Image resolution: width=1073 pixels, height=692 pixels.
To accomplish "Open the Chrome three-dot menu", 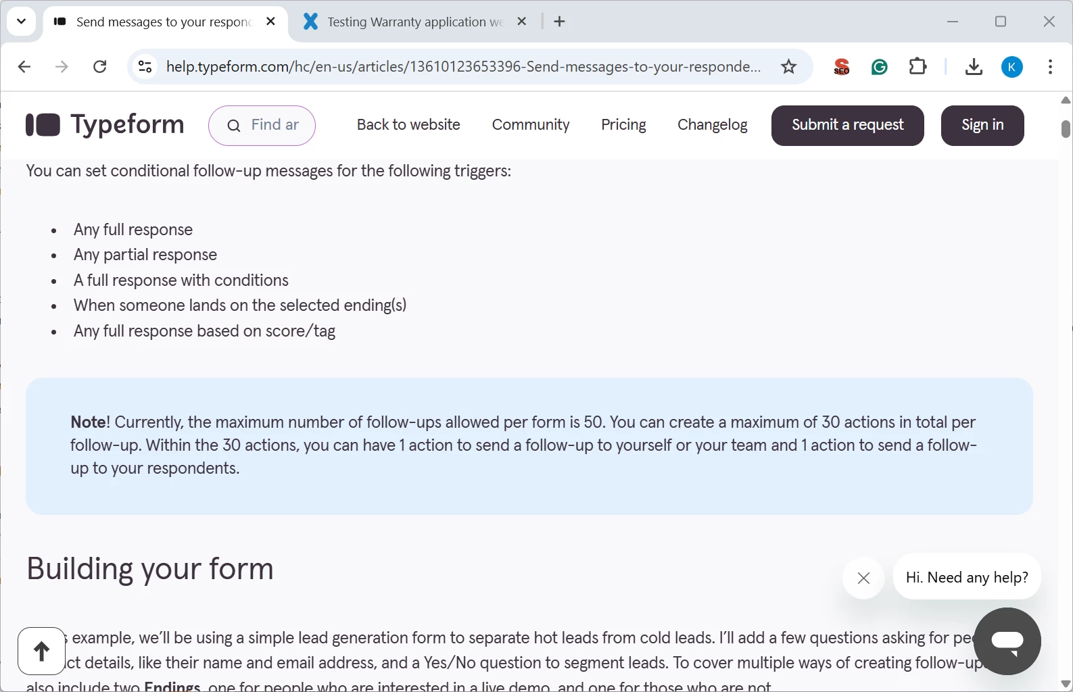I will click(x=1049, y=67).
